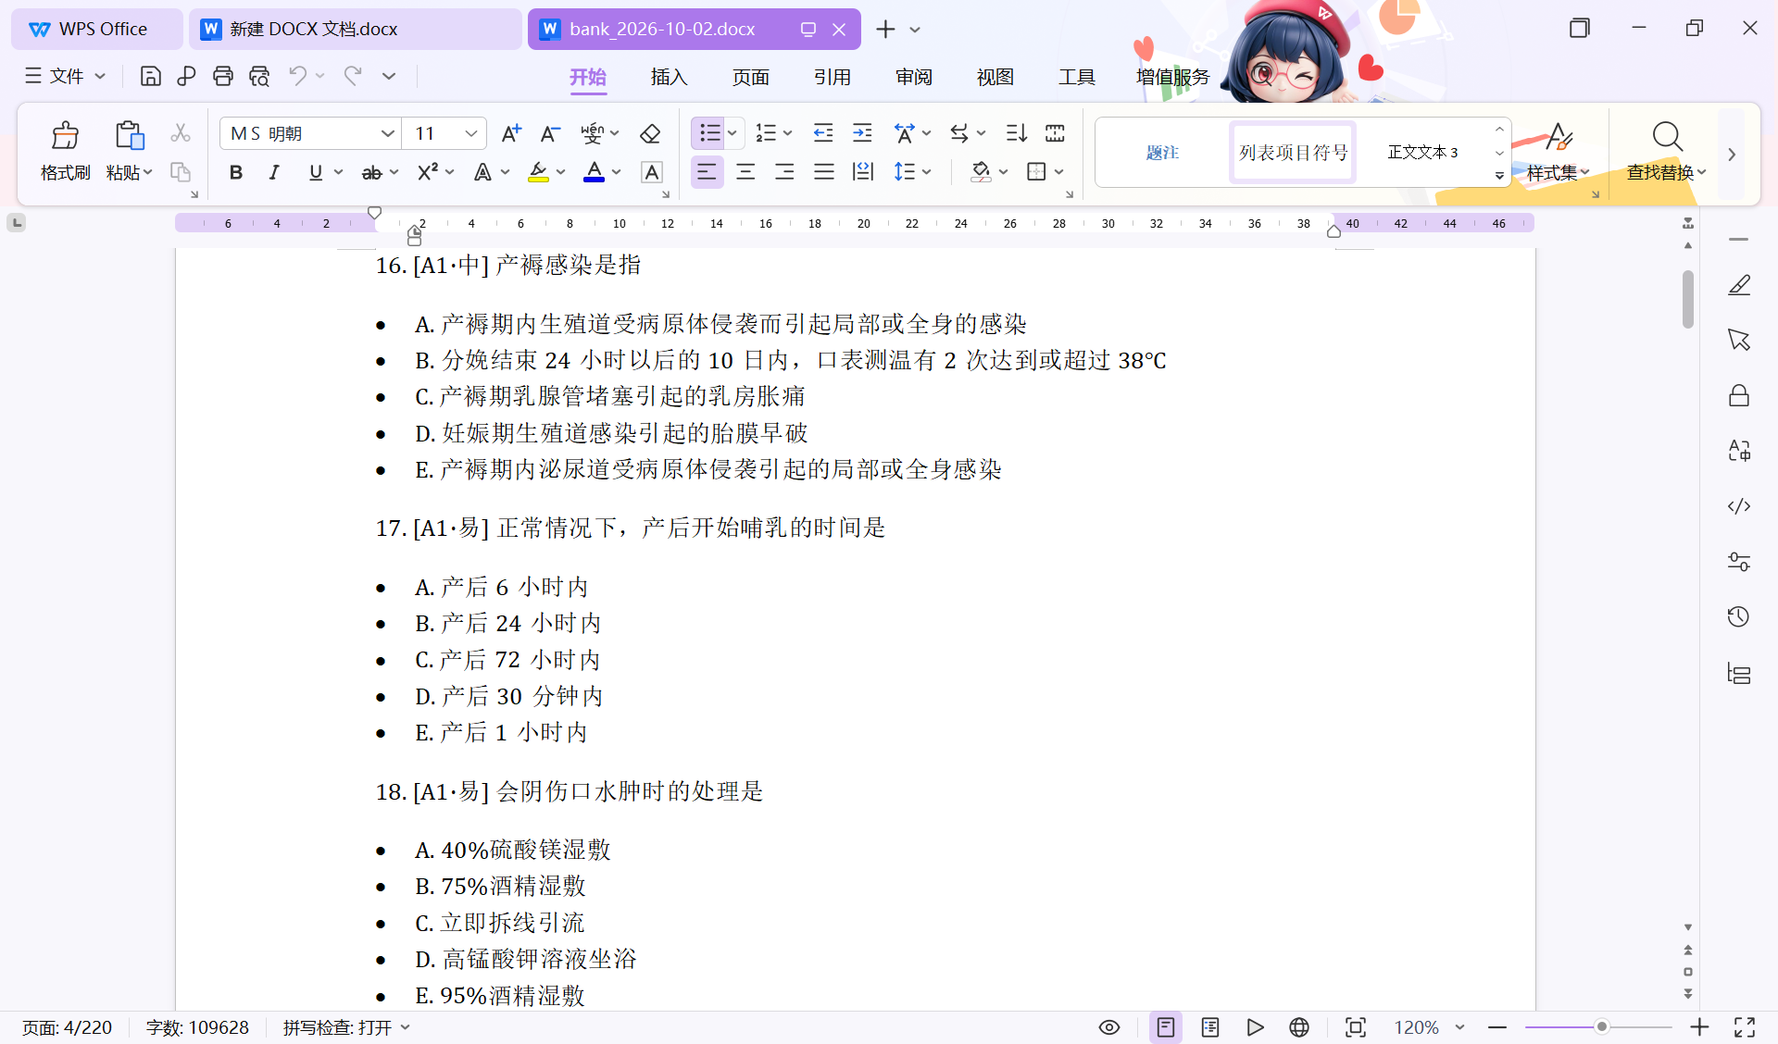Toggle bold formatting
Screen dimensions: 1778x1044
click(236, 172)
